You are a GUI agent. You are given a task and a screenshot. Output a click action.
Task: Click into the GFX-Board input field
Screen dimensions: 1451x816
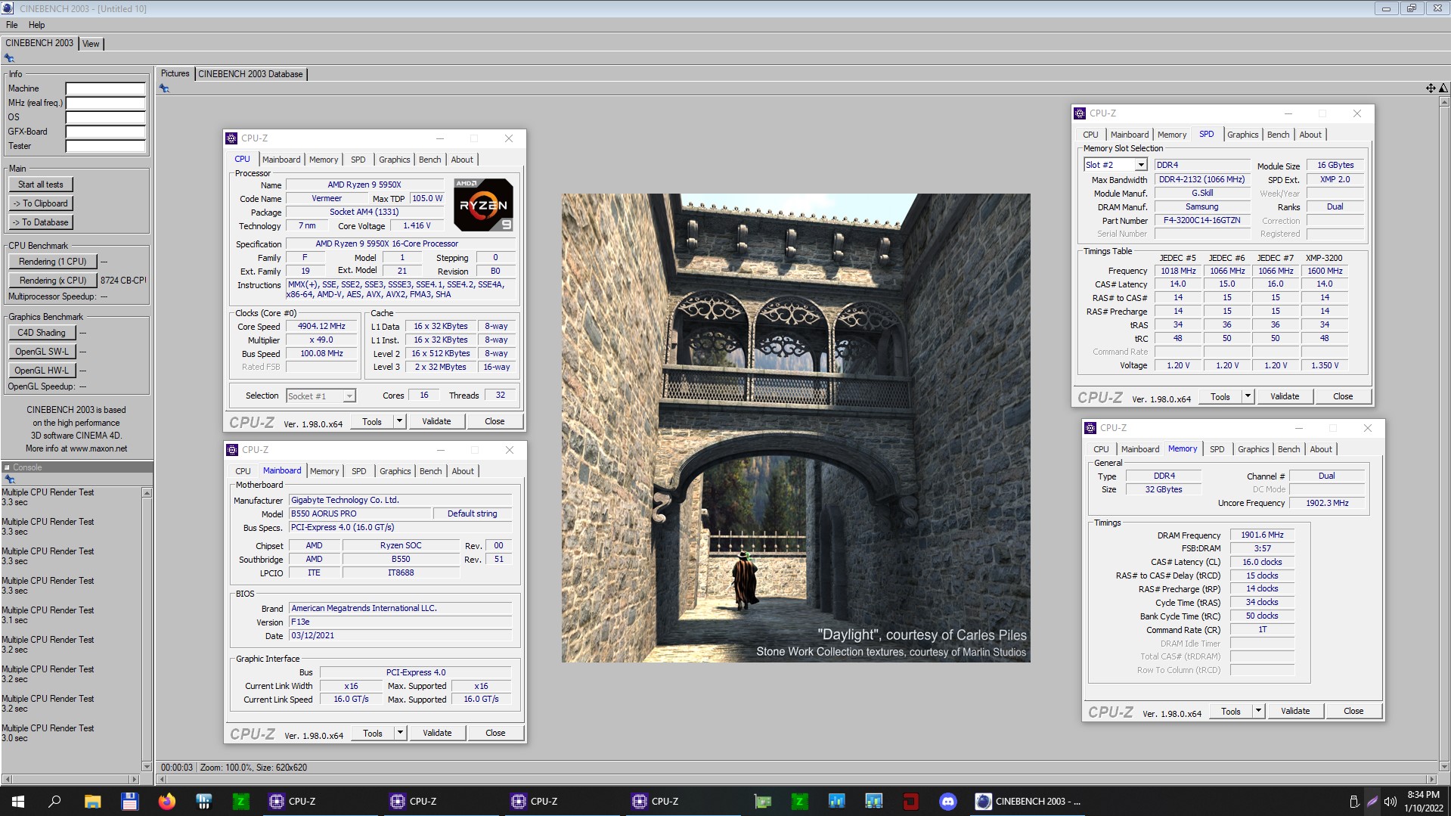(x=105, y=132)
